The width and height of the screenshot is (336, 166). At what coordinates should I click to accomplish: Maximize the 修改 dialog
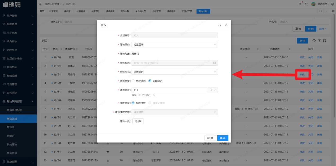click(220, 25)
